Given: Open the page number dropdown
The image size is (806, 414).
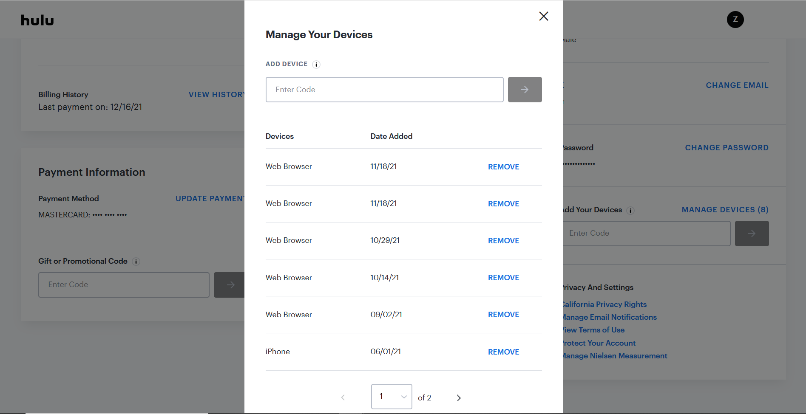Looking at the screenshot, I should pos(391,397).
